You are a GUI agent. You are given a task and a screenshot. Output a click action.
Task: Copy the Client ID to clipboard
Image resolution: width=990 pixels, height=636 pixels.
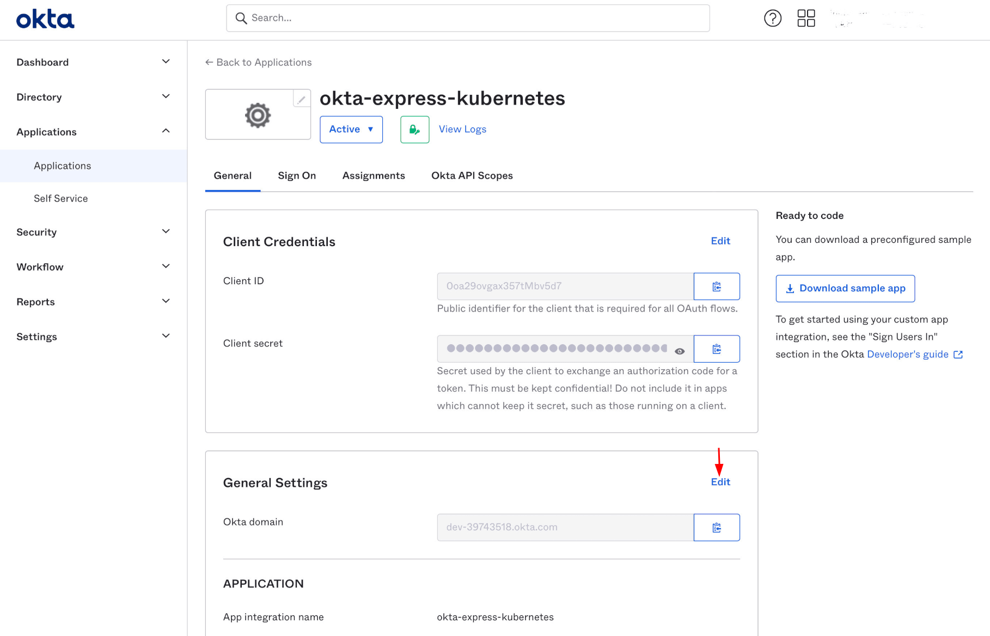point(716,286)
